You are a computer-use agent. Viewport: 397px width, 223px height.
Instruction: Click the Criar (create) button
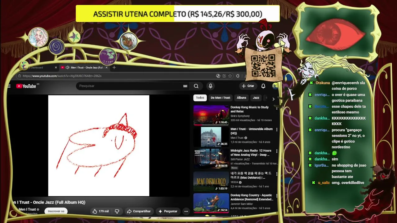[x=248, y=86]
